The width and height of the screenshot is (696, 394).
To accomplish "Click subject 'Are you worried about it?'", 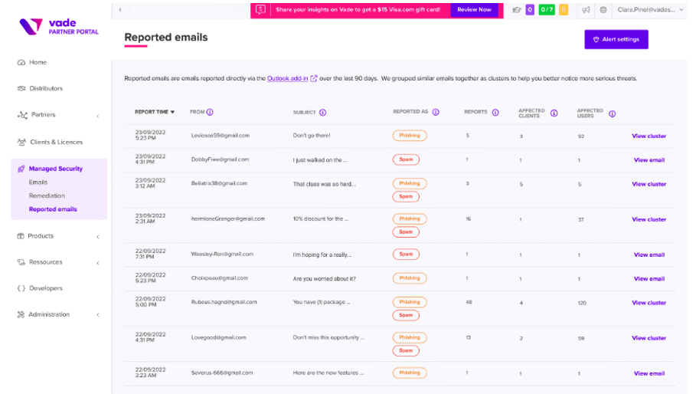I will (324, 279).
